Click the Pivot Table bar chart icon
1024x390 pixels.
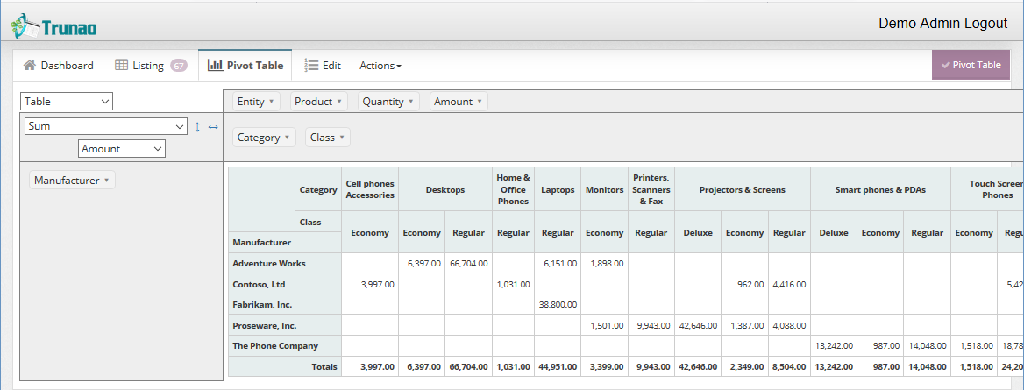coord(215,66)
